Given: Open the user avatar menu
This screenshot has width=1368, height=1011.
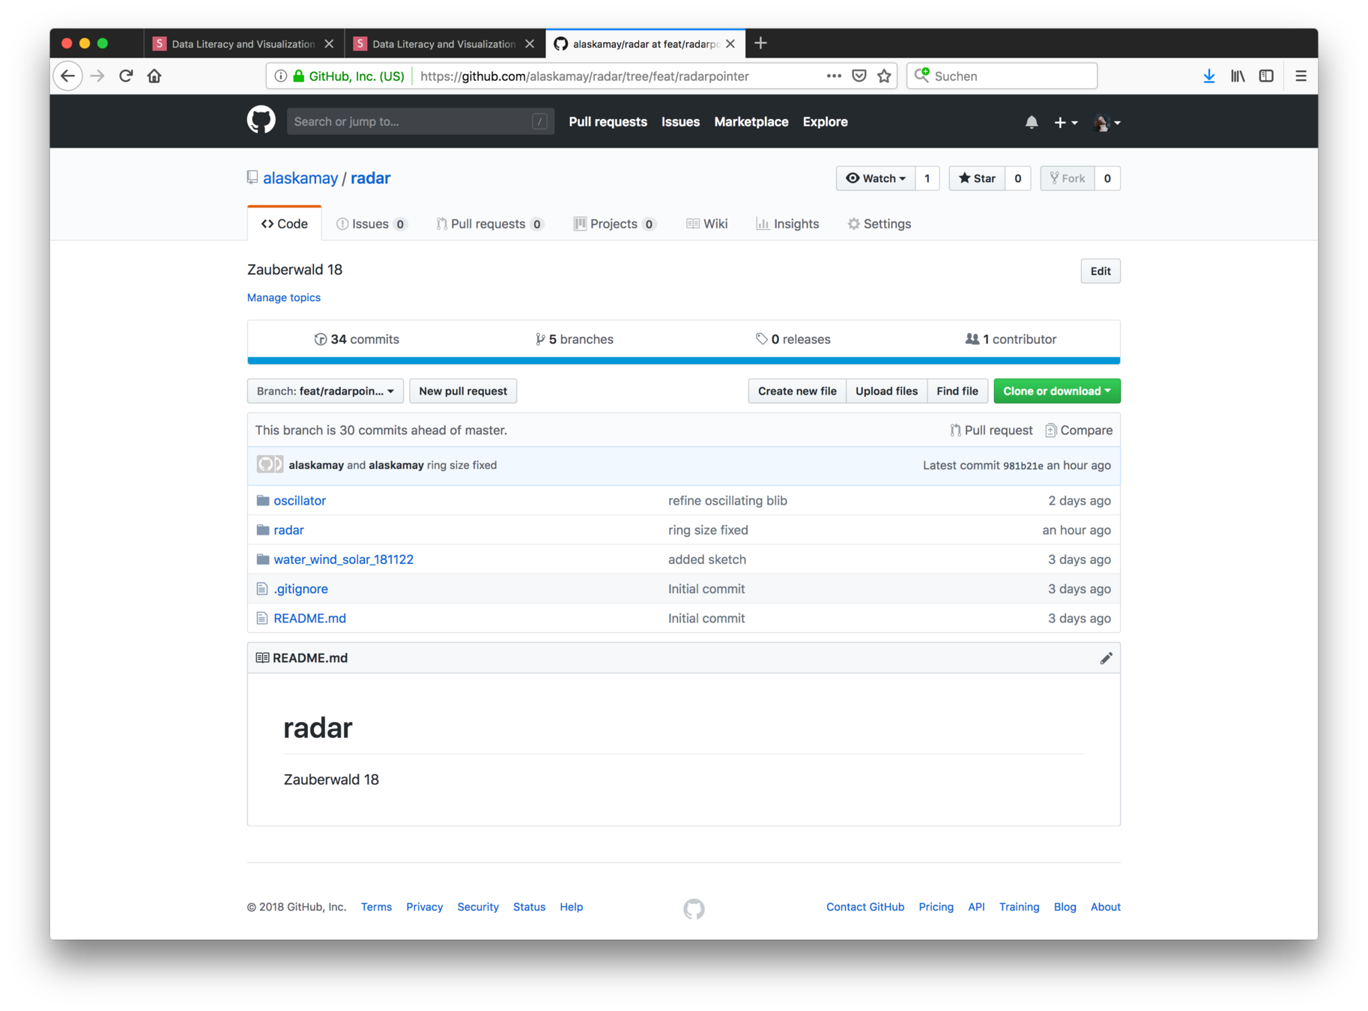Looking at the screenshot, I should [1107, 122].
